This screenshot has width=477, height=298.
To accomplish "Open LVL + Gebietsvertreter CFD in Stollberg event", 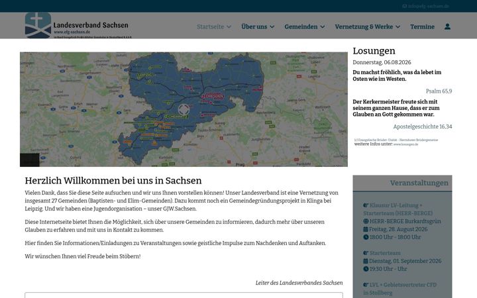I will tap(400, 289).
